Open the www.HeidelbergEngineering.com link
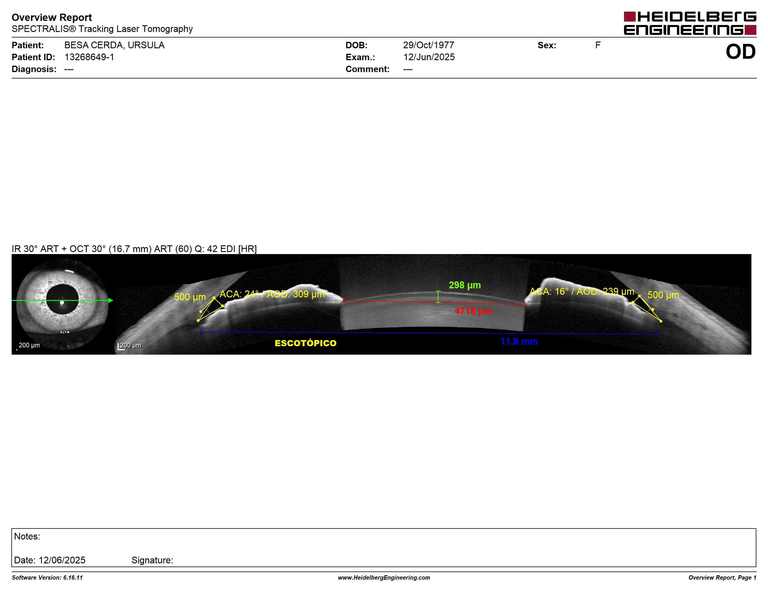The image size is (768, 593). (x=384, y=578)
